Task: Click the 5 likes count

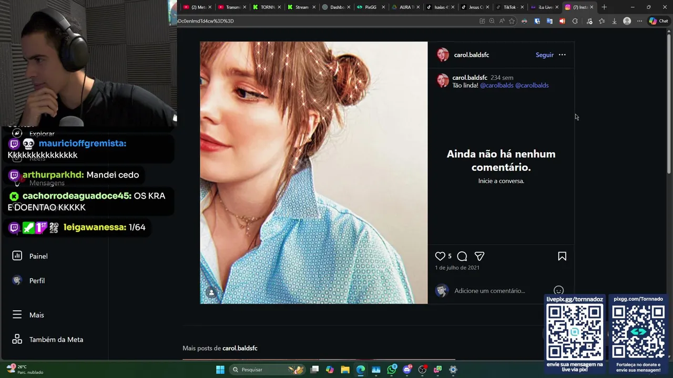Action: (450, 256)
